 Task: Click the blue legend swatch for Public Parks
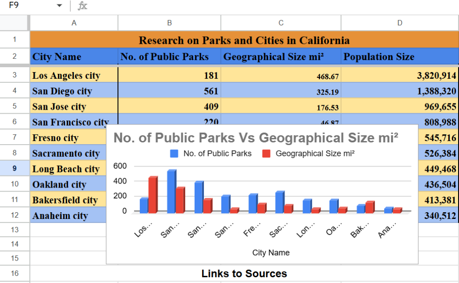click(174, 154)
